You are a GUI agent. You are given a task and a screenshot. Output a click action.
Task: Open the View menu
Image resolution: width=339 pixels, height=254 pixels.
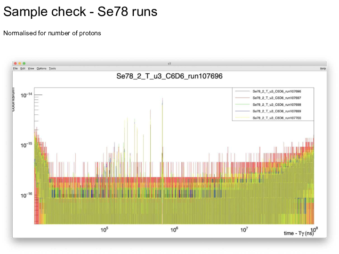(x=31, y=69)
